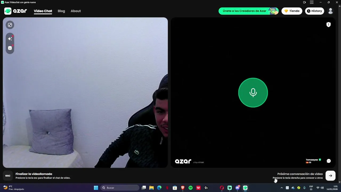Click the local webcam video feed
The image size is (341, 192).
85,93
